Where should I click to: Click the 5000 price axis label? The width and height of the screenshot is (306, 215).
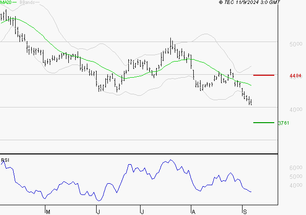(296, 44)
